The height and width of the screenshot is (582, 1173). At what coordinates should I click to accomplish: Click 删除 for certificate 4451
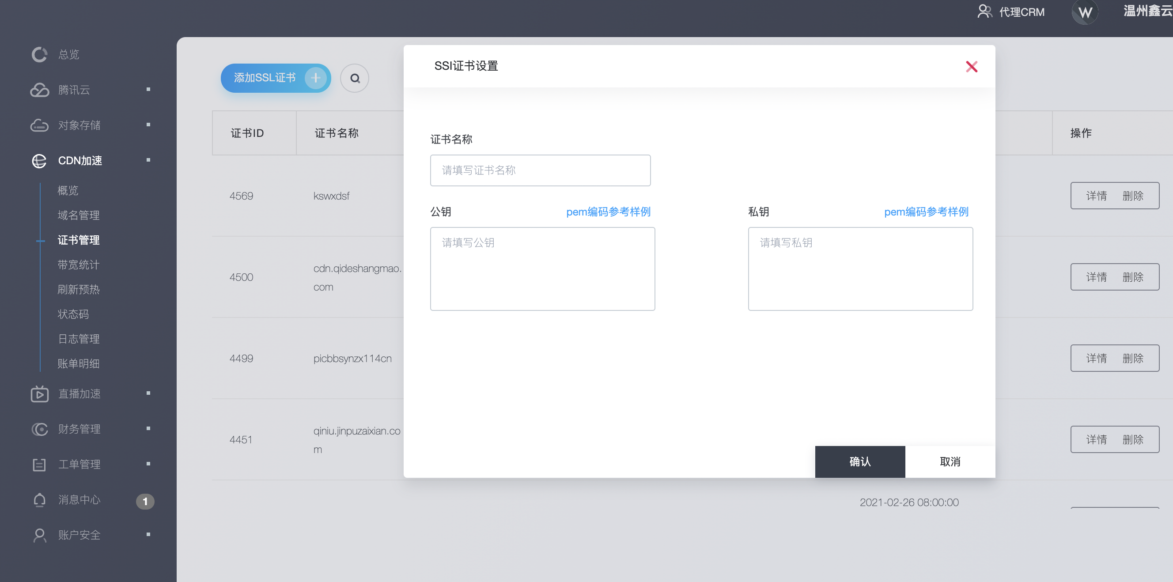point(1132,440)
